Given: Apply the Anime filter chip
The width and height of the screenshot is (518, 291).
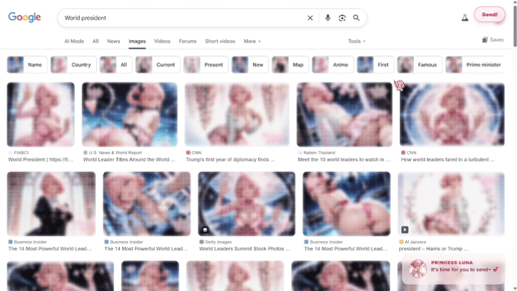Looking at the screenshot, I should pyautogui.click(x=332, y=65).
